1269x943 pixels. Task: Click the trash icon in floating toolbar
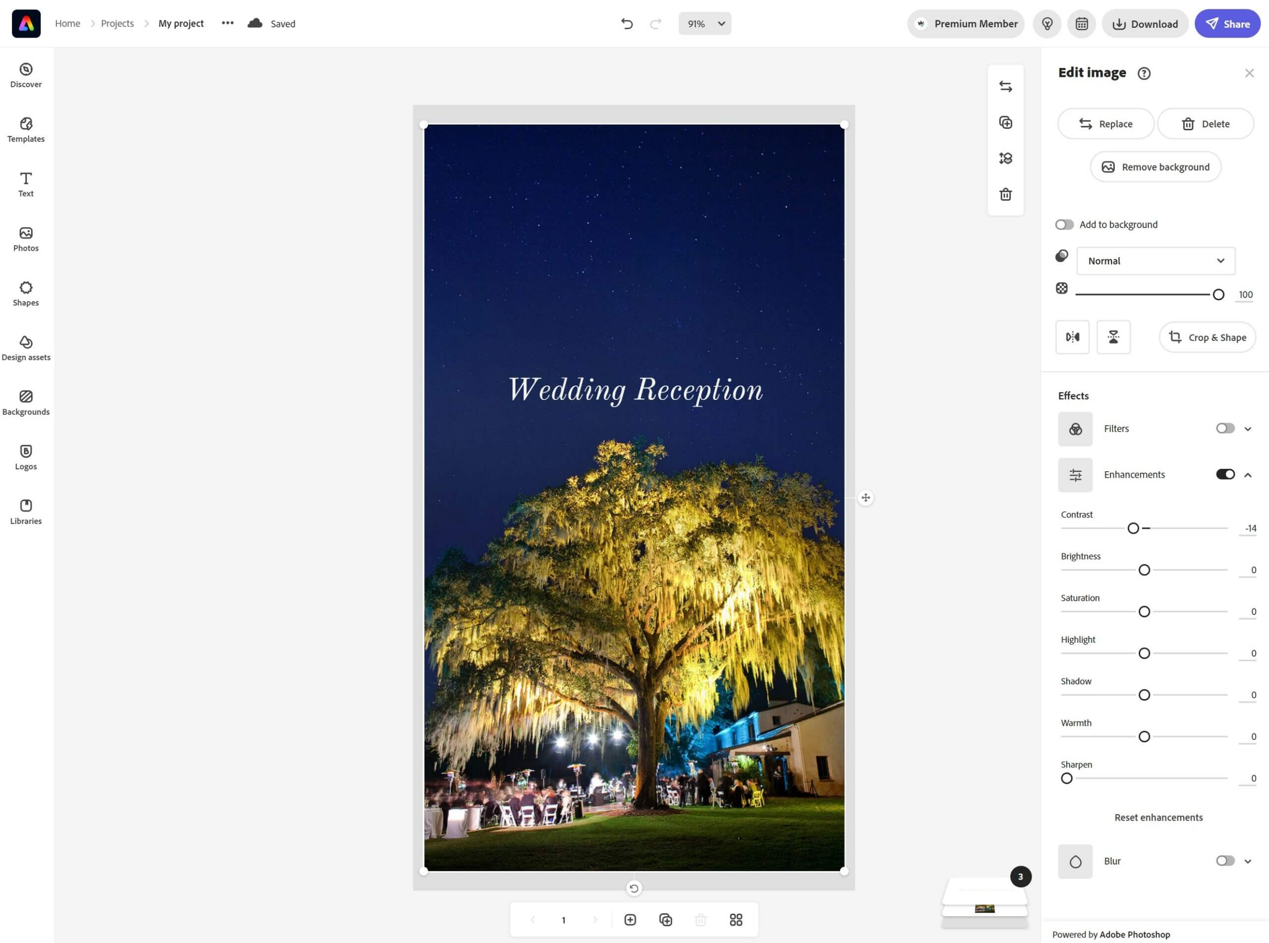tap(1005, 195)
